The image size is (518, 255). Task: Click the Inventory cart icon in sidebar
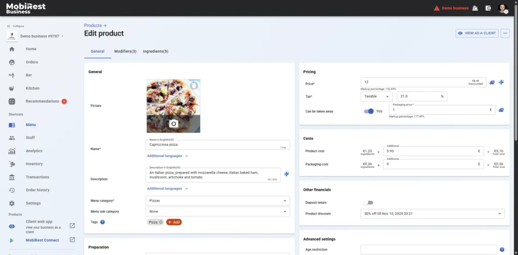coord(12,164)
